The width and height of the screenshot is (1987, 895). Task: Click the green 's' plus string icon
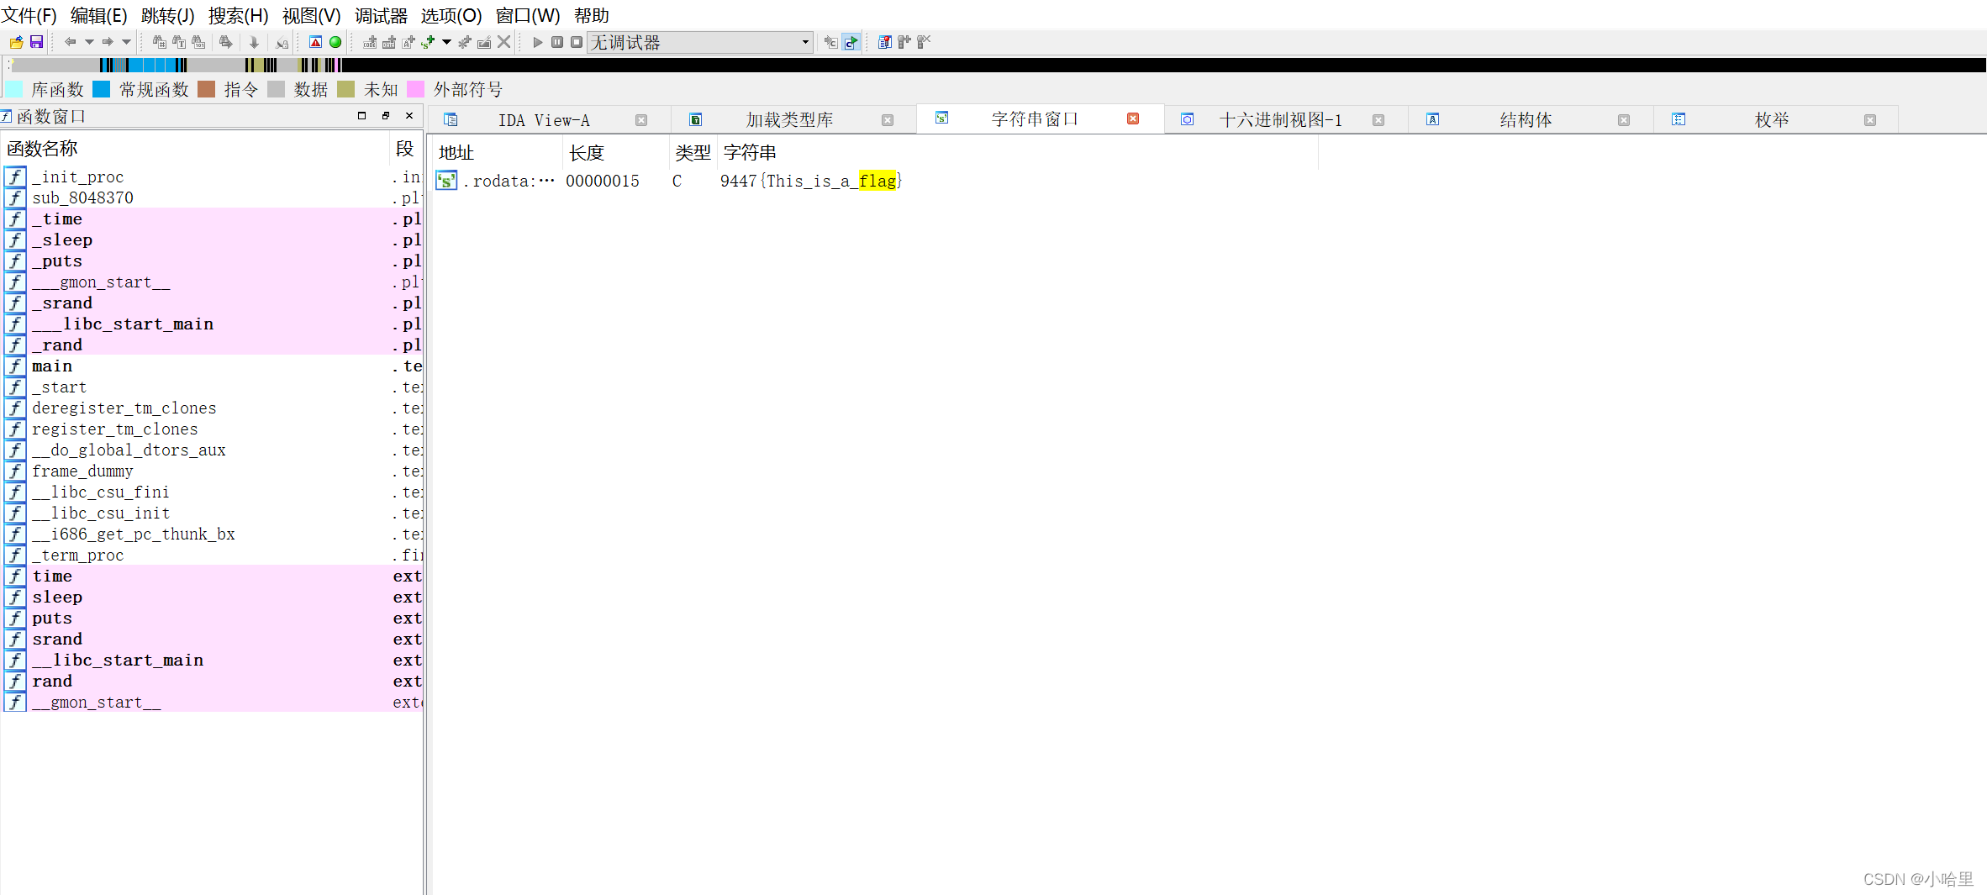pos(428,42)
